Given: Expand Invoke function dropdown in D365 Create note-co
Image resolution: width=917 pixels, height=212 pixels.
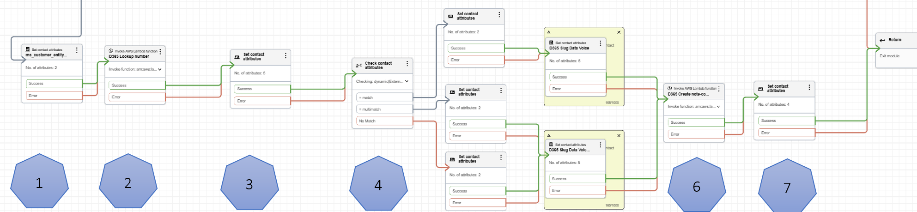Looking at the screenshot, I should pyautogui.click(x=718, y=106).
